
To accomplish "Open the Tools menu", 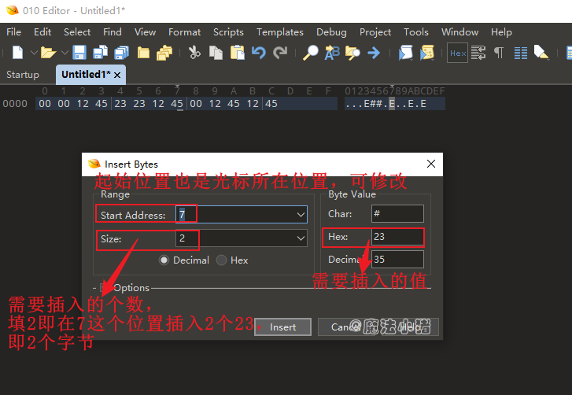I will click(416, 32).
